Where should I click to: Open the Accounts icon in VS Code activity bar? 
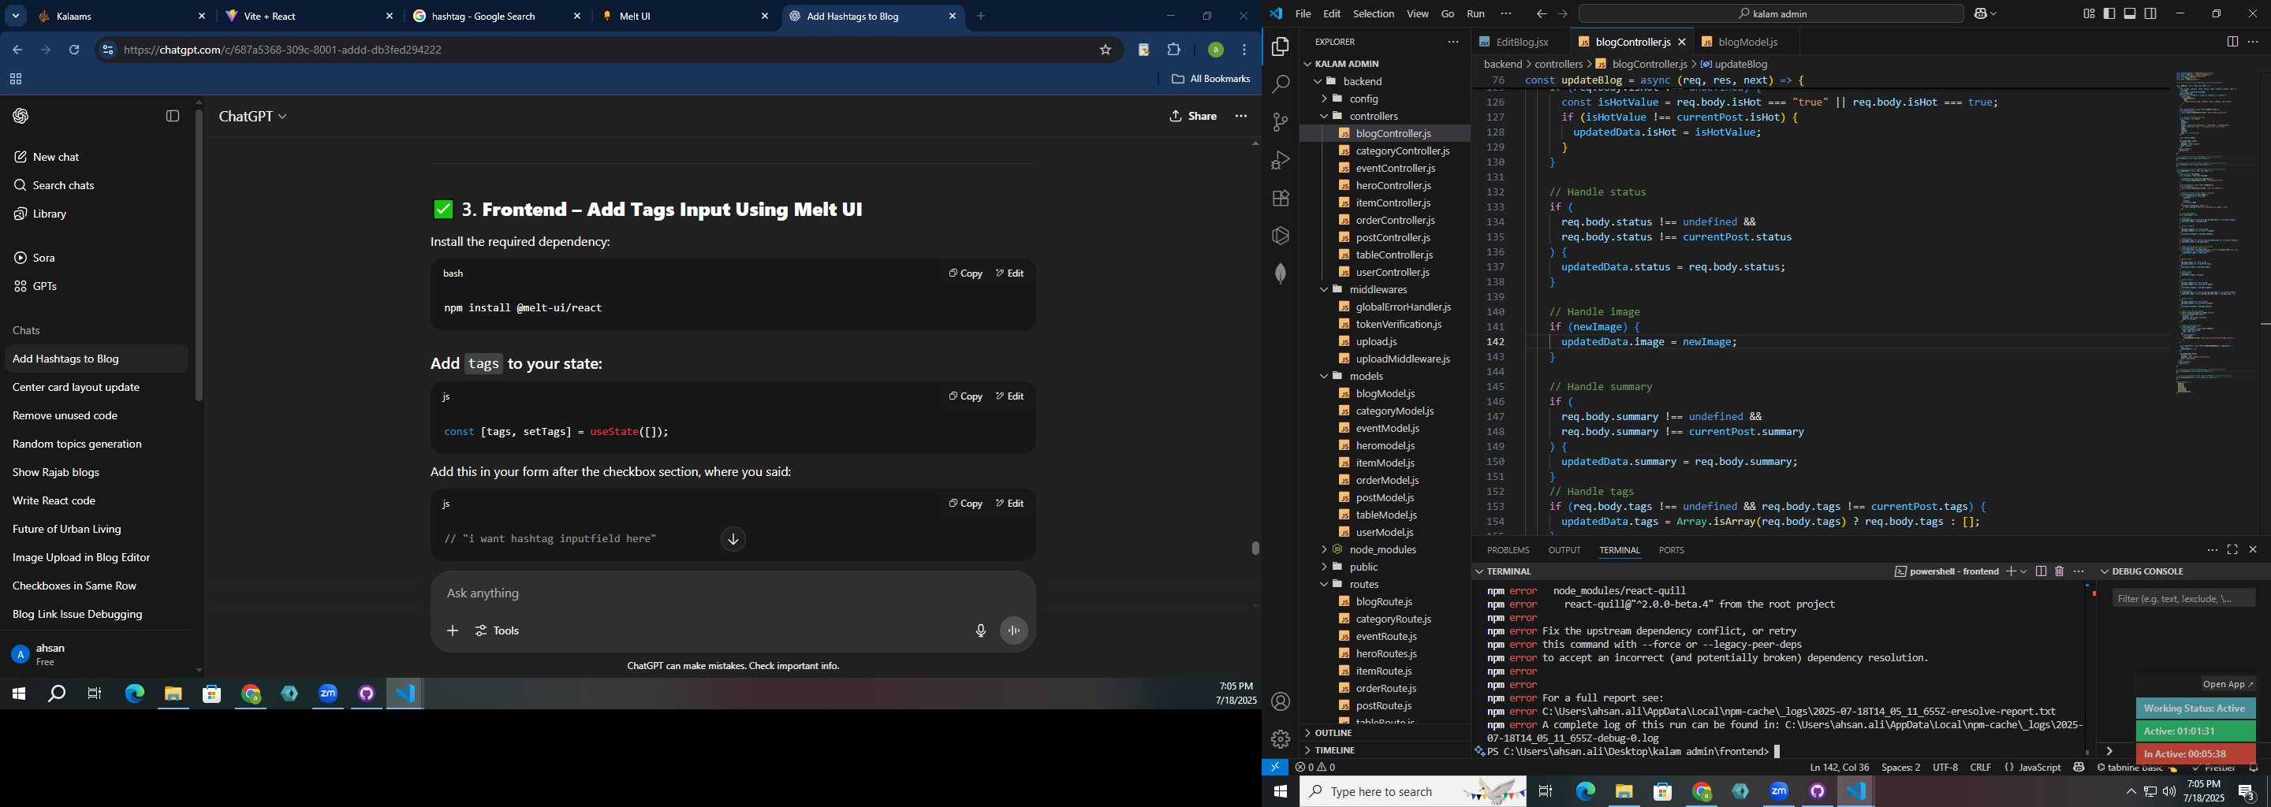click(x=1280, y=701)
